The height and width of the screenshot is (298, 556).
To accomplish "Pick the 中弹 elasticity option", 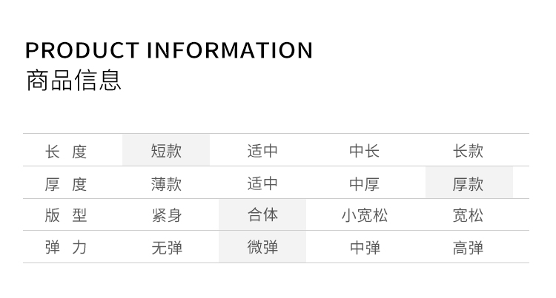I will click(x=365, y=248).
